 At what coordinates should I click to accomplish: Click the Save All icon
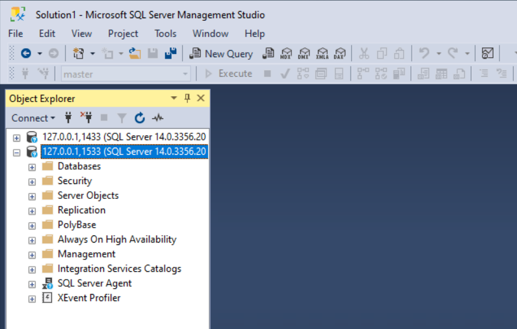tap(170, 53)
